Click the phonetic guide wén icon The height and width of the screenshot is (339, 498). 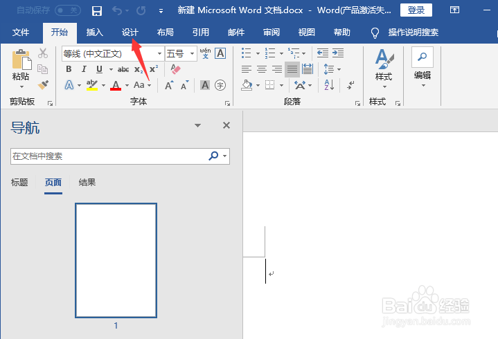pyautogui.click(x=206, y=53)
